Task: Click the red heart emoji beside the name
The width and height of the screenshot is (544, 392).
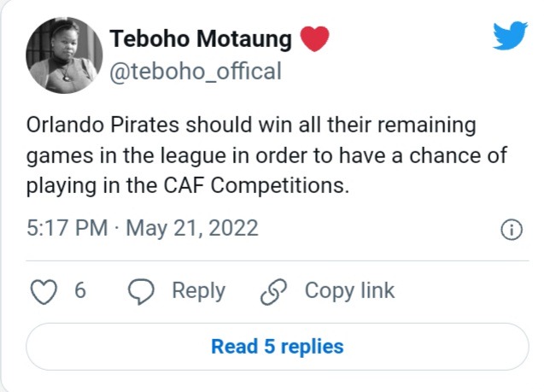Action: coord(314,38)
